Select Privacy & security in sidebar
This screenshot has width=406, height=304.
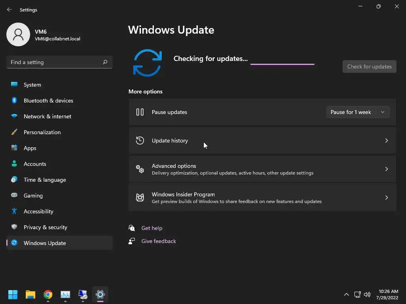59,227
